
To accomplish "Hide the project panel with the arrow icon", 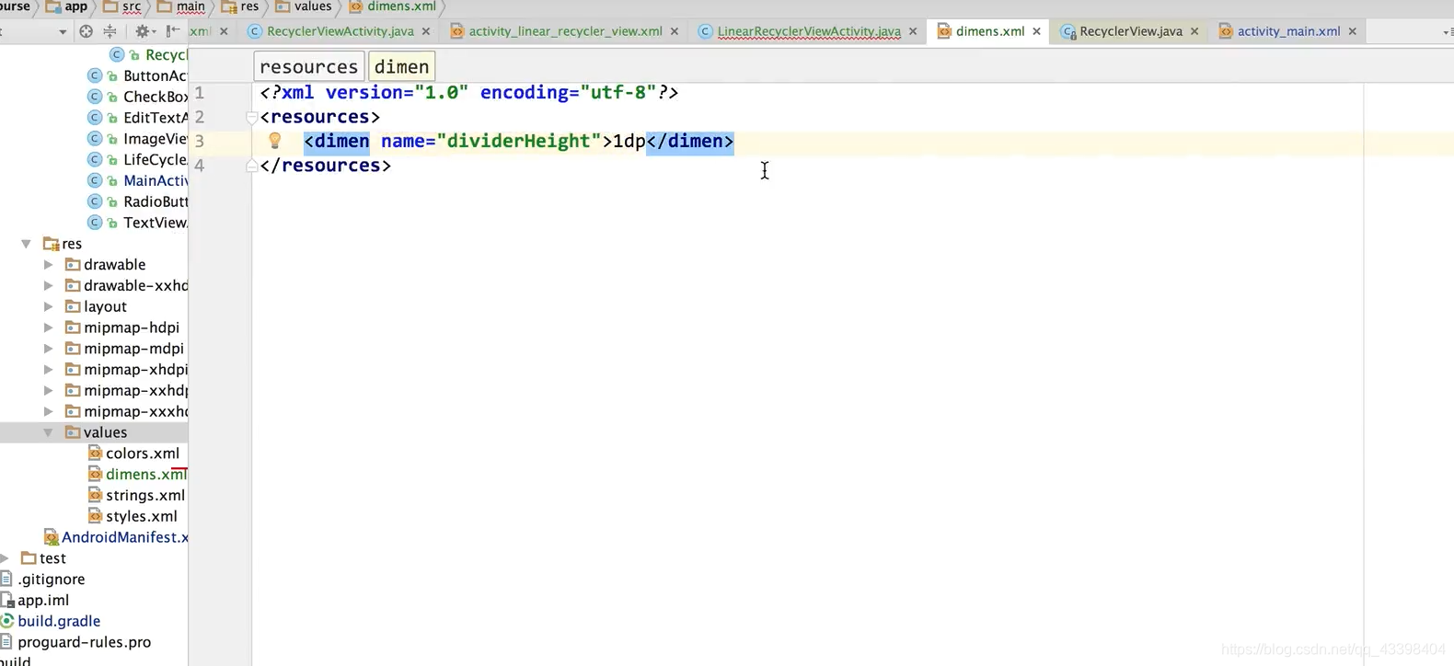I will tap(172, 31).
